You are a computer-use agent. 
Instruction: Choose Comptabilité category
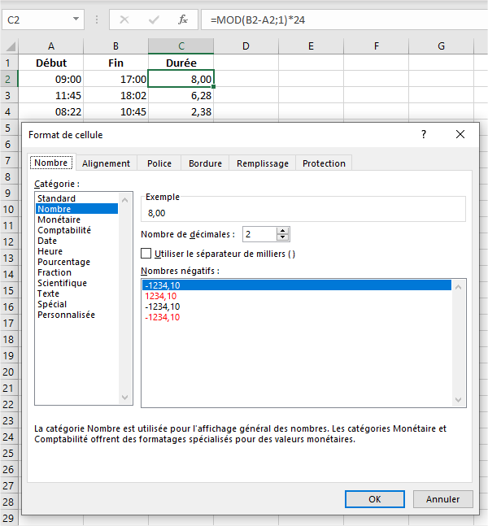click(76, 230)
